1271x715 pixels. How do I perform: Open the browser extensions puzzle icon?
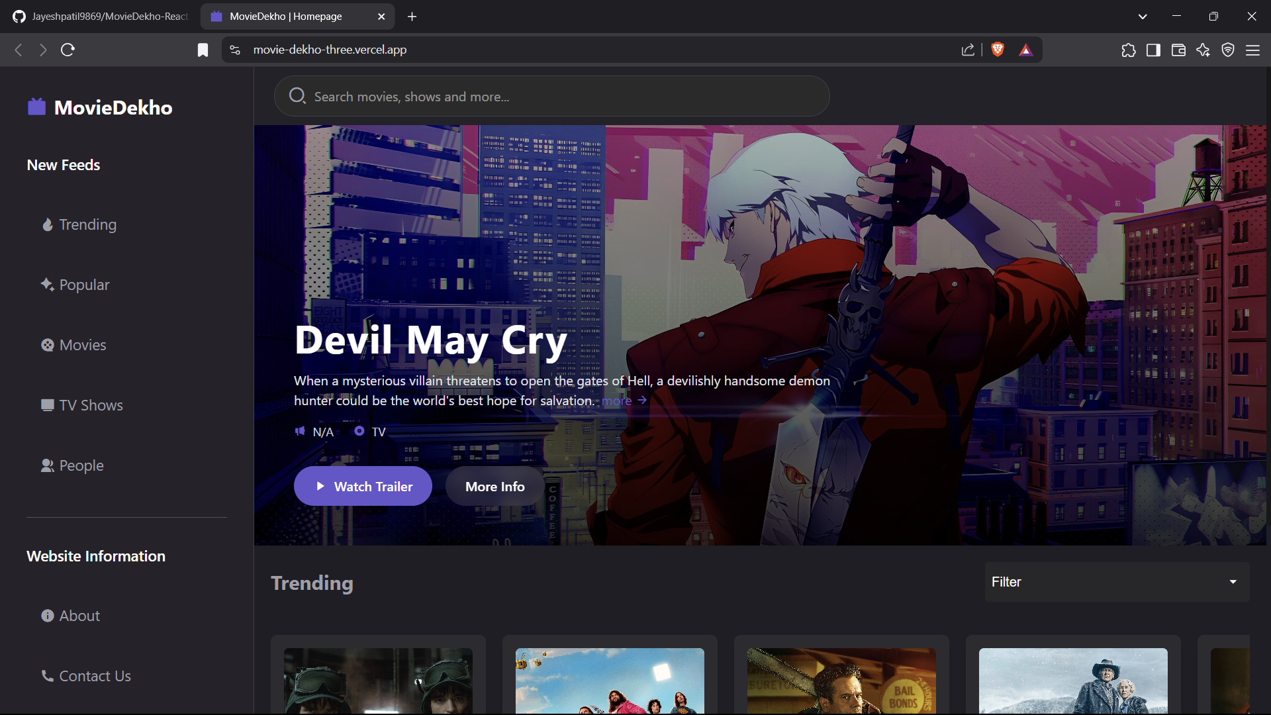[1129, 50]
